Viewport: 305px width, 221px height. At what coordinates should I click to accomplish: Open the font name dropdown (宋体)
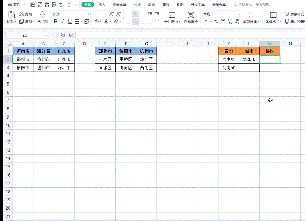tap(85, 14)
